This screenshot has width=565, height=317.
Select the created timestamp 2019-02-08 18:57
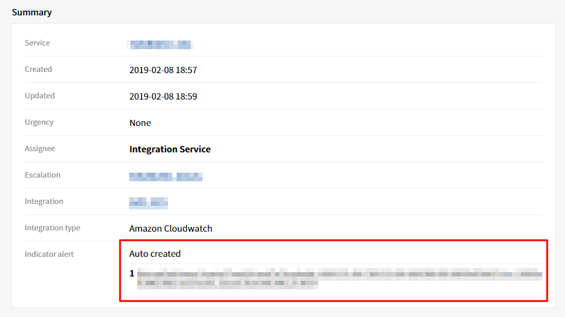tap(163, 70)
